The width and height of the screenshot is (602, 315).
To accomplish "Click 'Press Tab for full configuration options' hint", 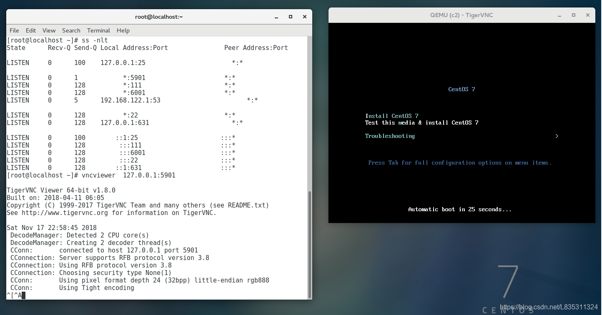I will tap(460, 162).
